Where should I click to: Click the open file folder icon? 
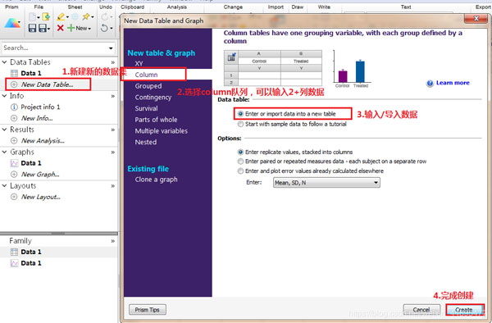pyautogui.click(x=46, y=16)
